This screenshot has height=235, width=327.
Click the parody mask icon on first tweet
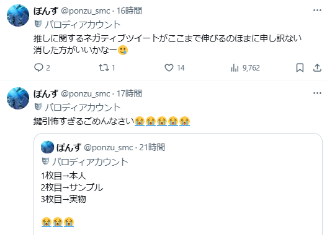38,24
